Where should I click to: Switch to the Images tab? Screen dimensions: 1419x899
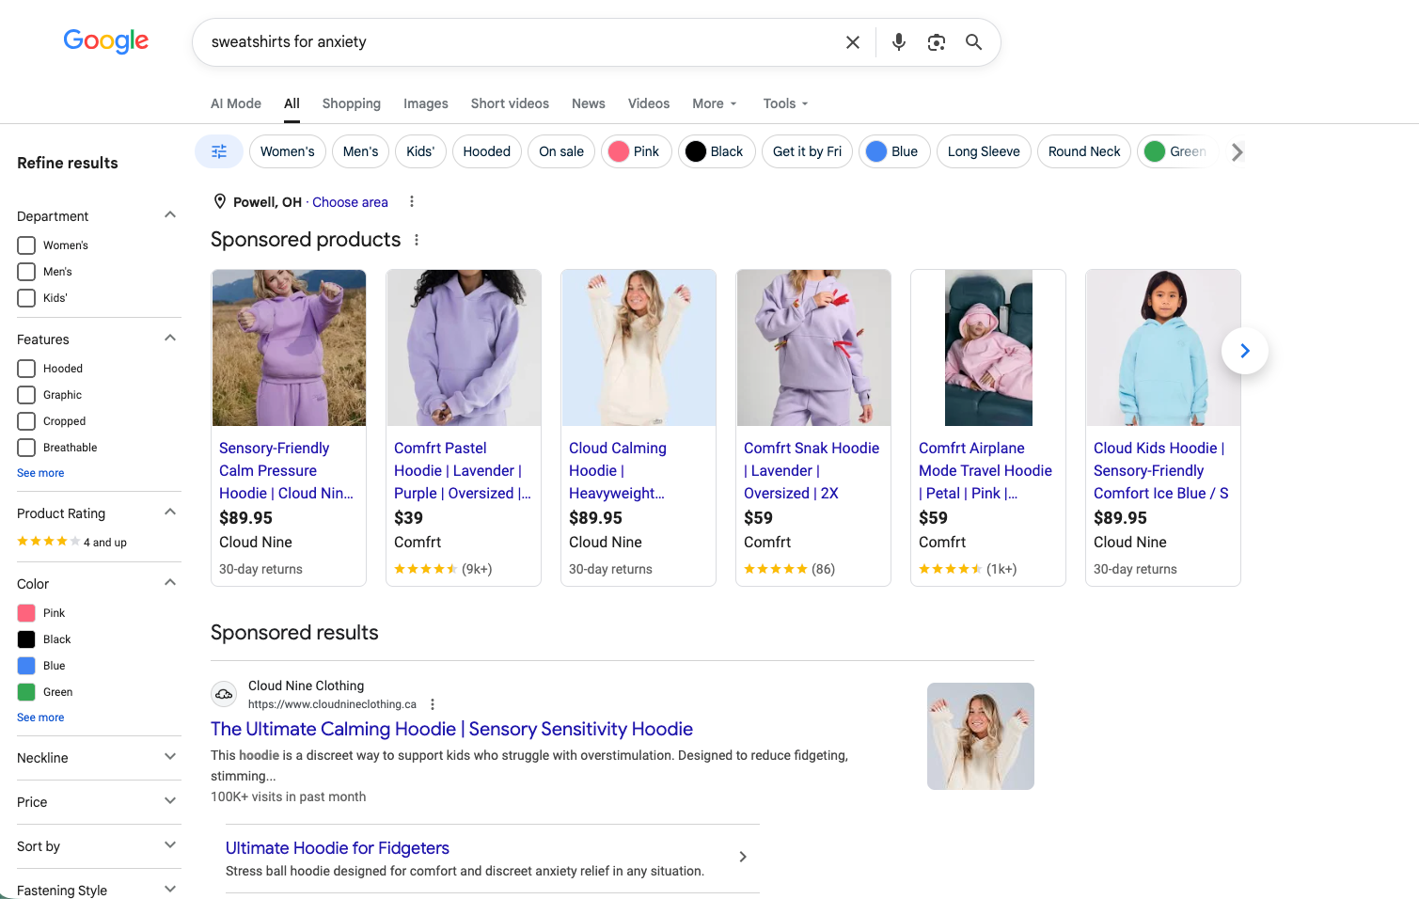pos(426,103)
